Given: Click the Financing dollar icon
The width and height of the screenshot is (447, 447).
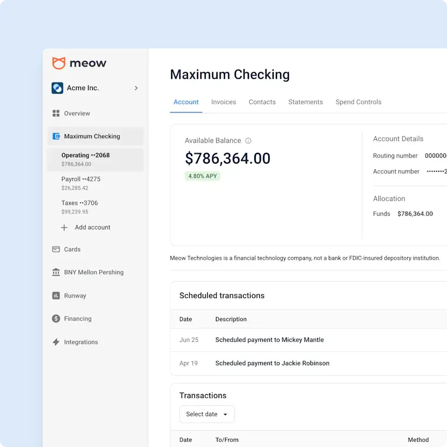Looking at the screenshot, I should 56,319.
